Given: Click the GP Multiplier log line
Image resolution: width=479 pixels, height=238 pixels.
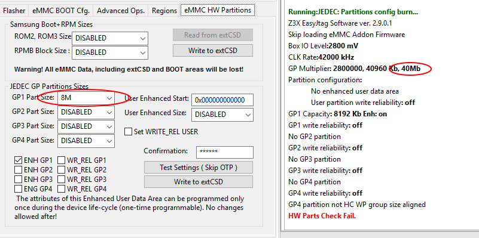Looking at the screenshot, I should tap(355, 69).
